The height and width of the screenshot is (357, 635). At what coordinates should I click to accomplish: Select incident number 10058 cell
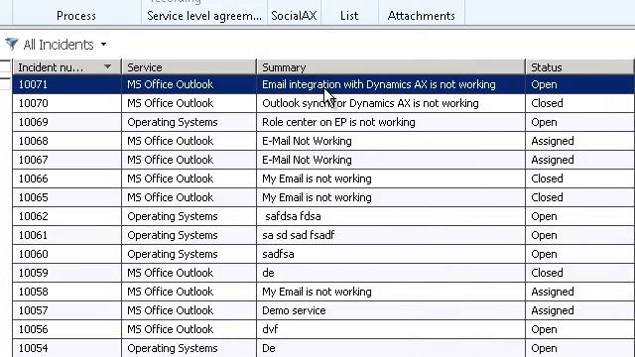[66, 292]
